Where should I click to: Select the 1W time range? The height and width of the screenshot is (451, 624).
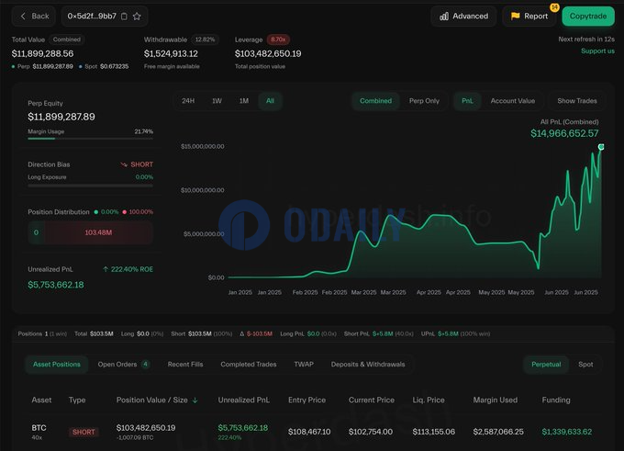pos(217,101)
